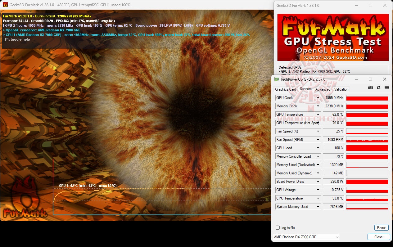Expand the Memory Used (Dynamic) dropdown
This screenshot has width=393, height=247.
318,173
